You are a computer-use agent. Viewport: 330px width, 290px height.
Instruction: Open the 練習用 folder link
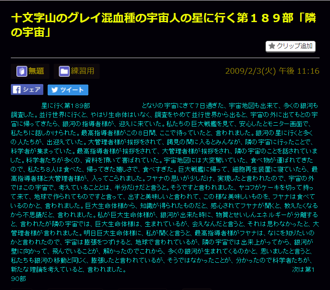(82, 71)
